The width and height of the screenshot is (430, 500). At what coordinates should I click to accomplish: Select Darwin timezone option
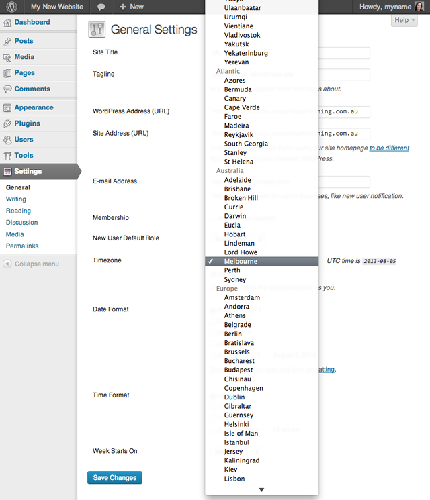(262, 216)
